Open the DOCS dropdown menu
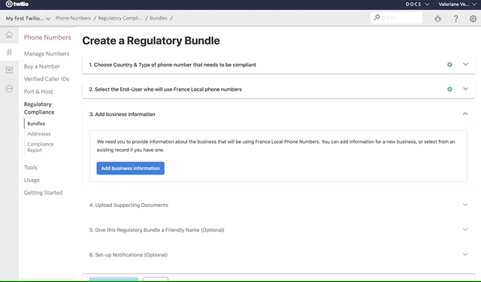Screen dimensions: 481x282 click(x=417, y=4)
